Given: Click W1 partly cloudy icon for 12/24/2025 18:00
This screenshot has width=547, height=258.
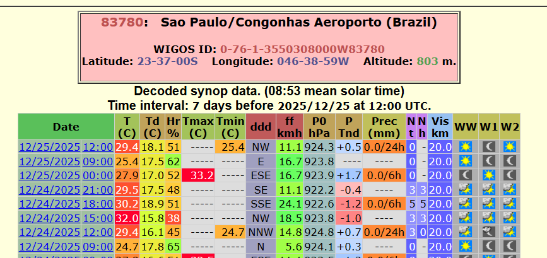Looking at the screenshot, I should tap(488, 204).
